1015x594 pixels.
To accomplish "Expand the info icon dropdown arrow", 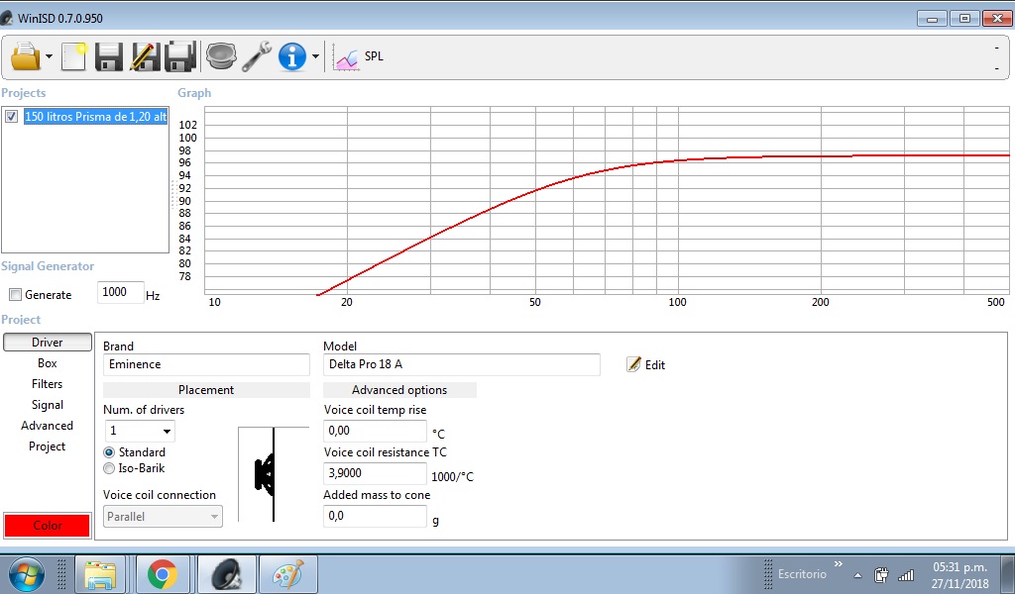I will point(315,56).
